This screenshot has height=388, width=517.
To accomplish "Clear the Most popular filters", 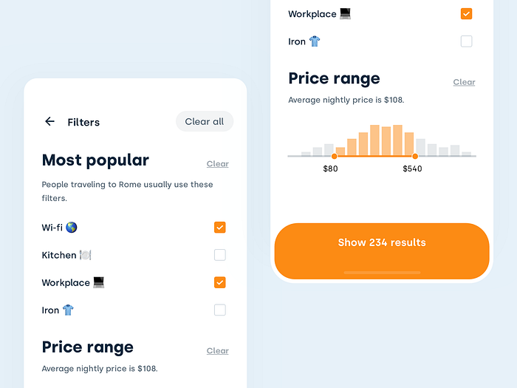I will click(218, 163).
